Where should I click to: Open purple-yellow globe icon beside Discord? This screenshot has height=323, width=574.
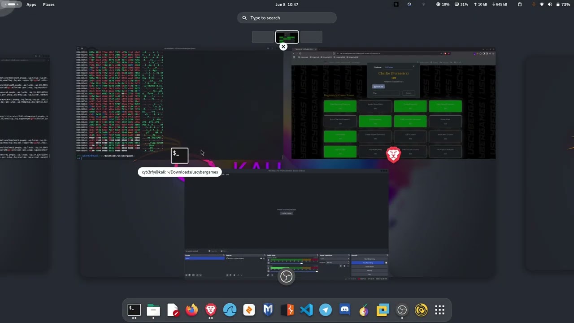pyautogui.click(x=364, y=310)
